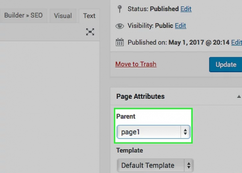The width and height of the screenshot is (242, 173).
Task: Edit the Public visibility setting
Action: [x=180, y=26]
